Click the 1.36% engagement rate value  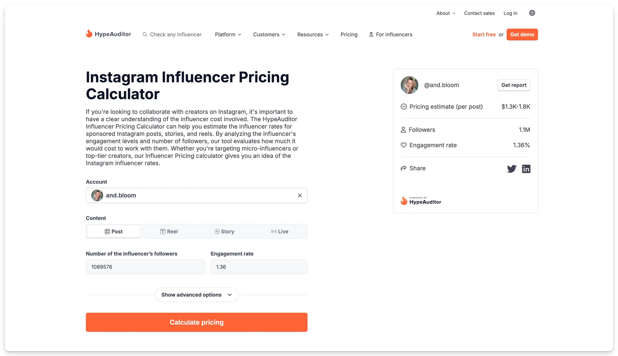click(x=521, y=145)
